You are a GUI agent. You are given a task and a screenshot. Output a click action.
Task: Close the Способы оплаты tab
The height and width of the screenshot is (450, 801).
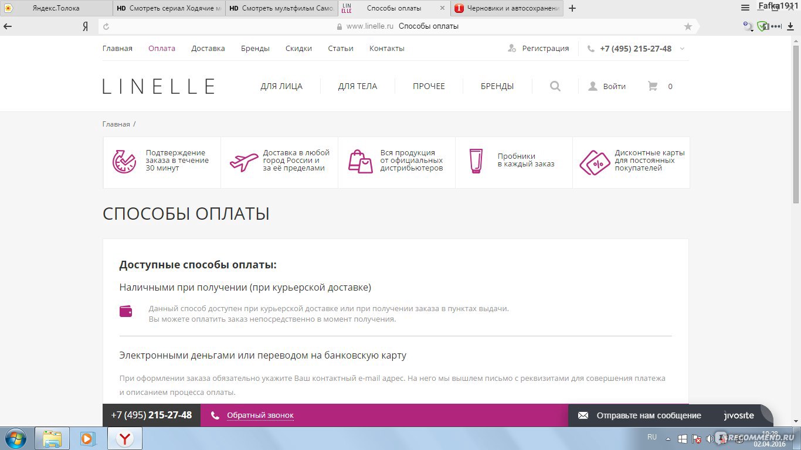pyautogui.click(x=443, y=8)
